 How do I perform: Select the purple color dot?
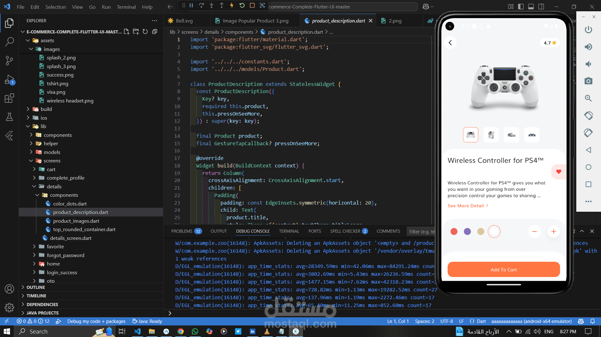(467, 231)
